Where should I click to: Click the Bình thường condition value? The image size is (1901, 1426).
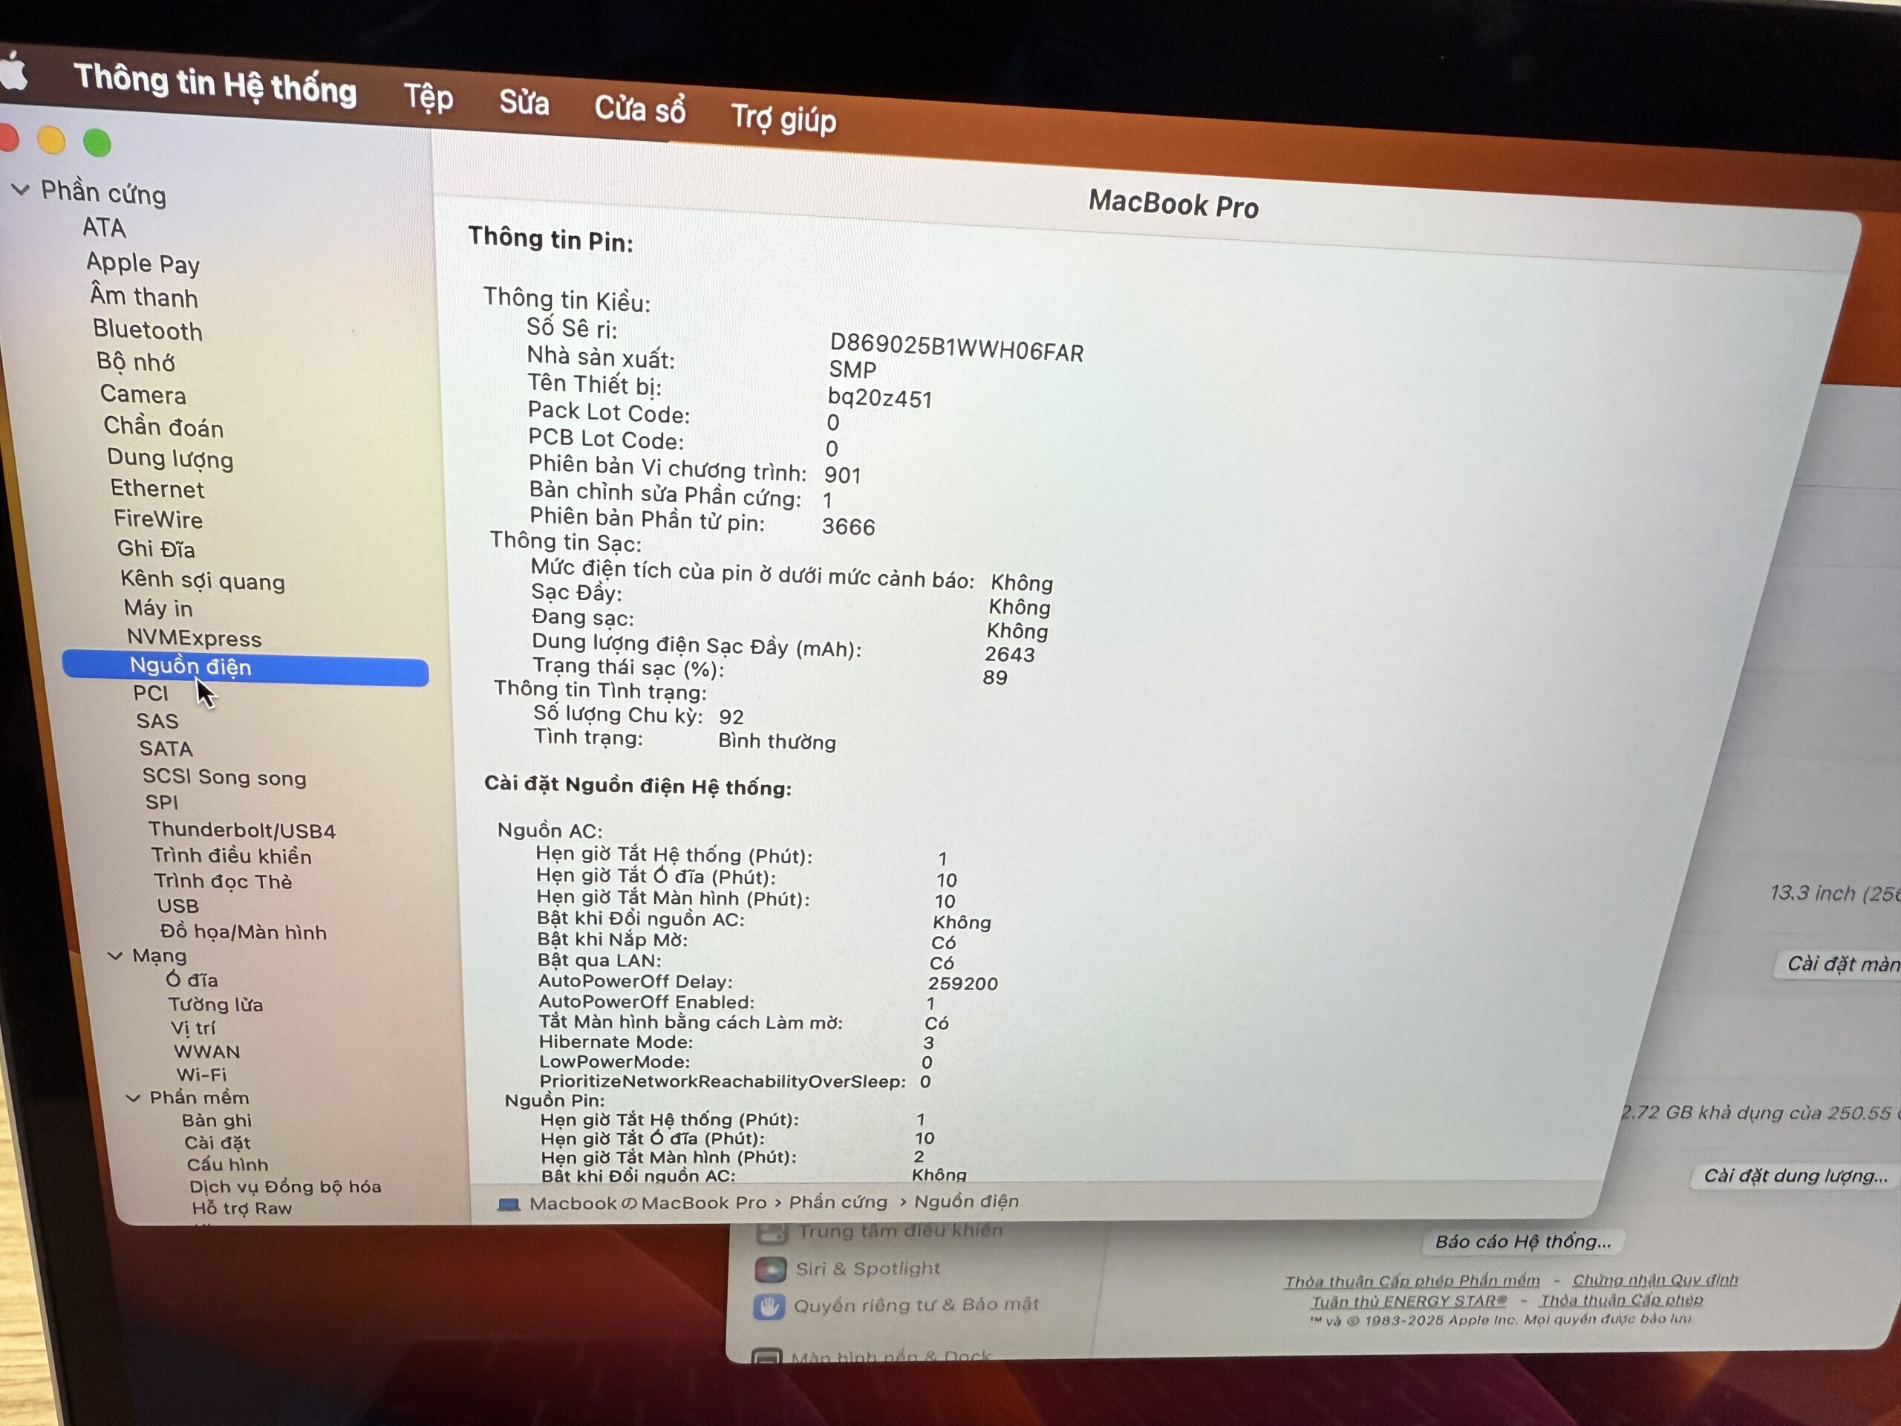[x=777, y=741]
